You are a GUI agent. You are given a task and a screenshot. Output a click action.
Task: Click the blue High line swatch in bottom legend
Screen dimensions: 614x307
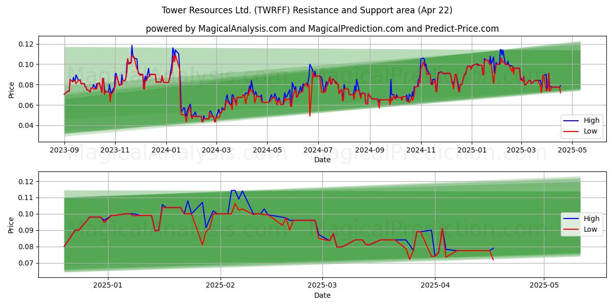(x=572, y=219)
